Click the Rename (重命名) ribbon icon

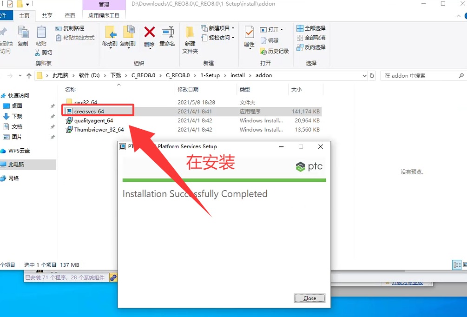point(167,33)
